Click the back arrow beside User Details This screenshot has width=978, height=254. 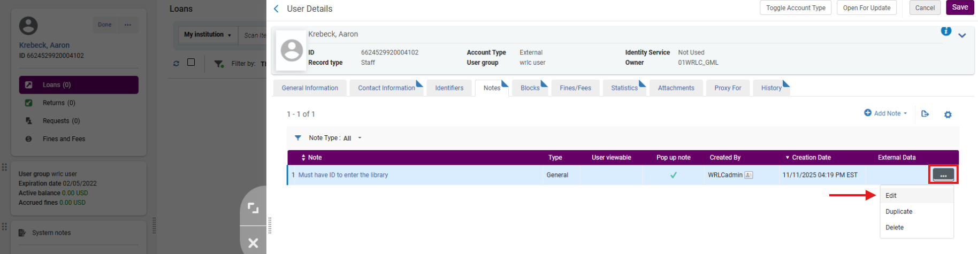pos(276,9)
